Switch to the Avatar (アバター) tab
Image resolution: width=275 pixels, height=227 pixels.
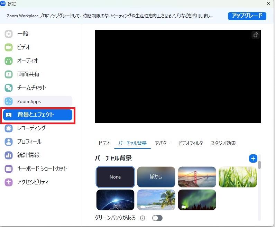[162, 143]
